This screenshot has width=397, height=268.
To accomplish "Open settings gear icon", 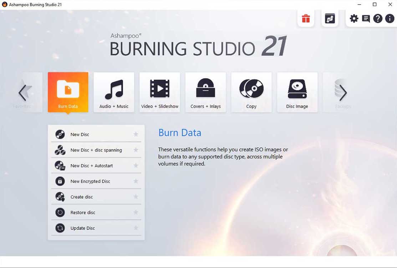I will pyautogui.click(x=354, y=19).
